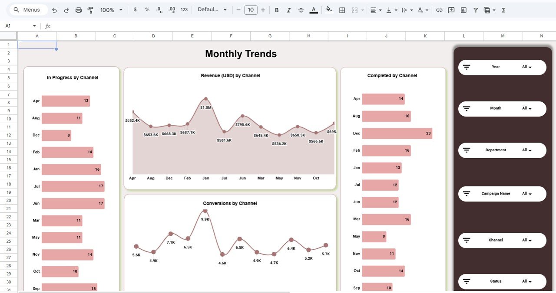Toggle bold formatting
This screenshot has height=293, width=556.
click(x=277, y=10)
